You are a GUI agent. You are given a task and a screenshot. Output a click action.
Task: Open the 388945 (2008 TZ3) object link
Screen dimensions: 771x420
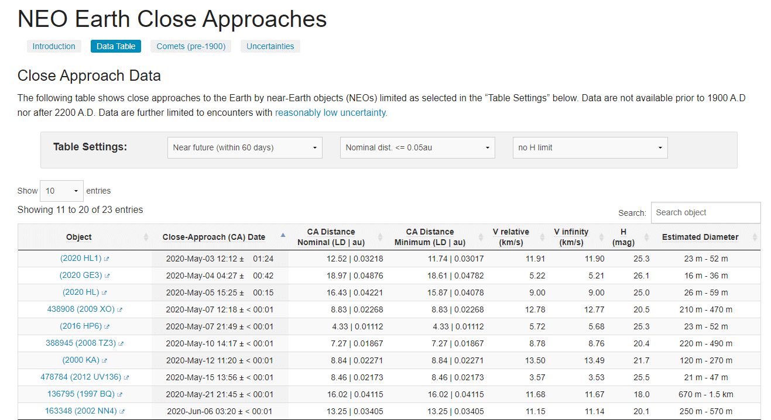(x=81, y=343)
